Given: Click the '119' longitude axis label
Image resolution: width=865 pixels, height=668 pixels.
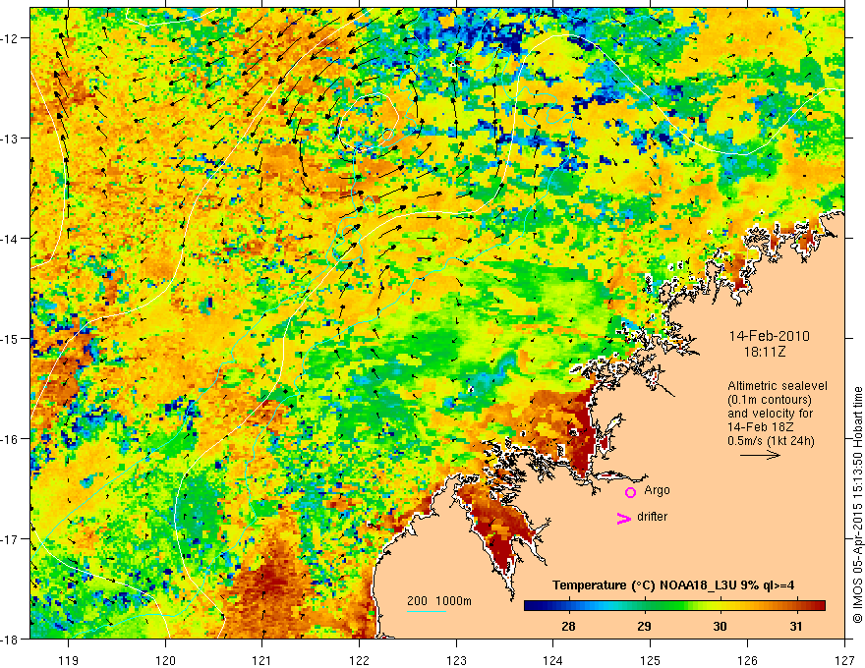Looking at the screenshot, I should [x=69, y=660].
